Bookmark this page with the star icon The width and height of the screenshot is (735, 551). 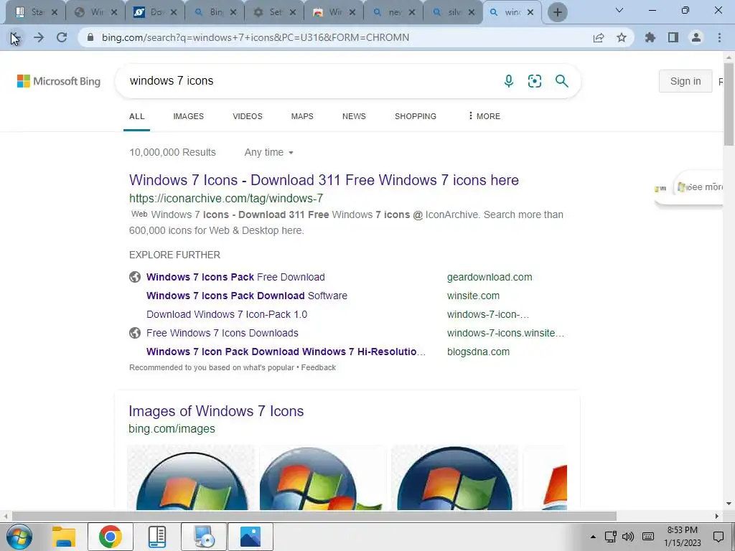click(622, 37)
